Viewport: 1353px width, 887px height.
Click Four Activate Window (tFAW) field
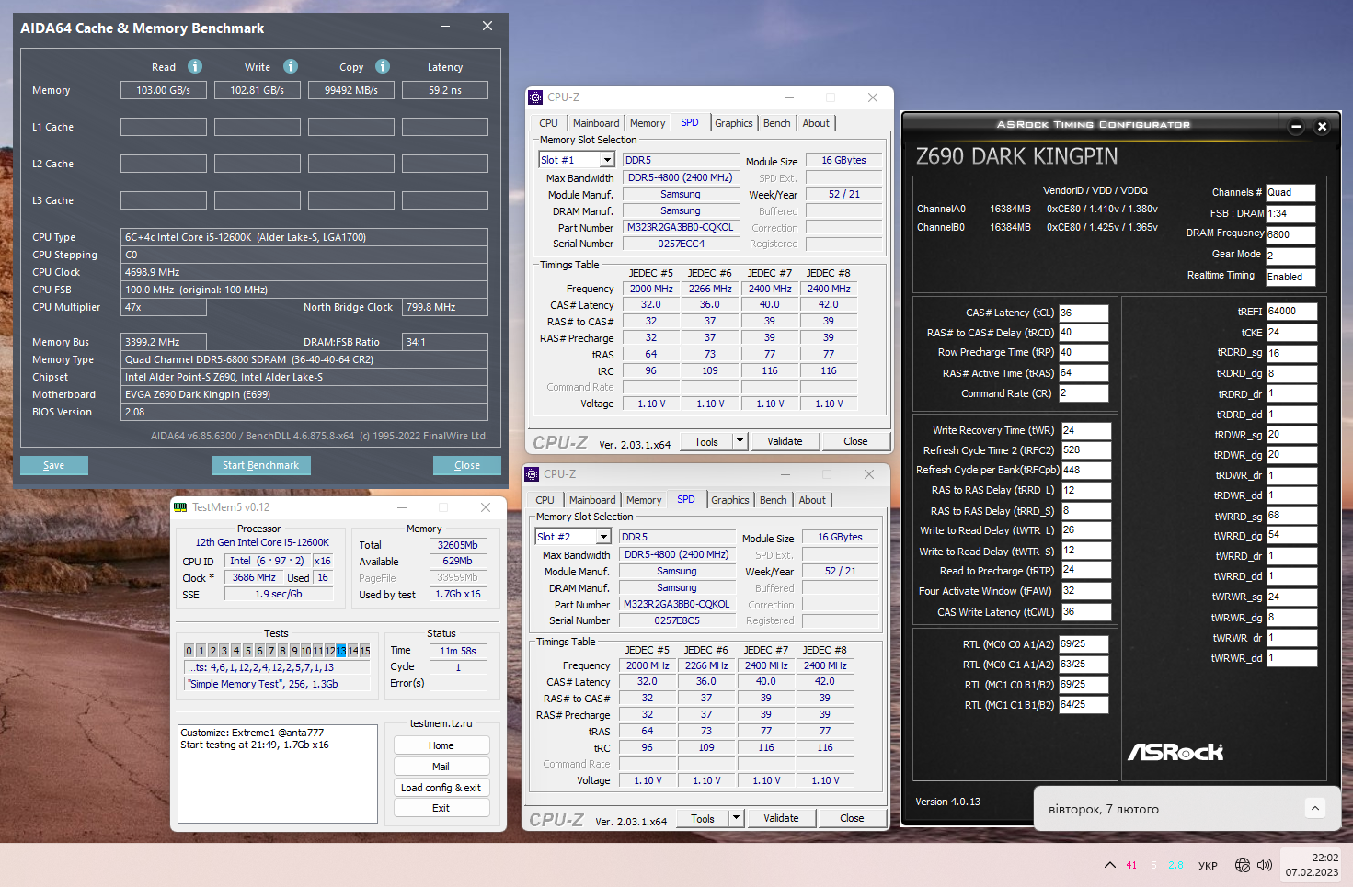tap(1086, 591)
